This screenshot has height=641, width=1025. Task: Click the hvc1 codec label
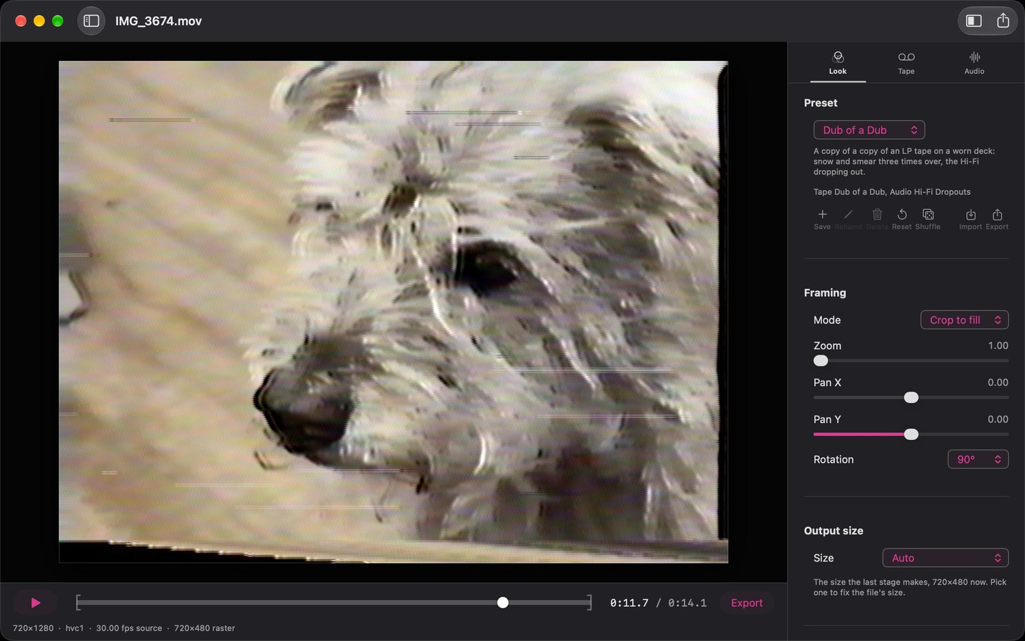pos(74,628)
